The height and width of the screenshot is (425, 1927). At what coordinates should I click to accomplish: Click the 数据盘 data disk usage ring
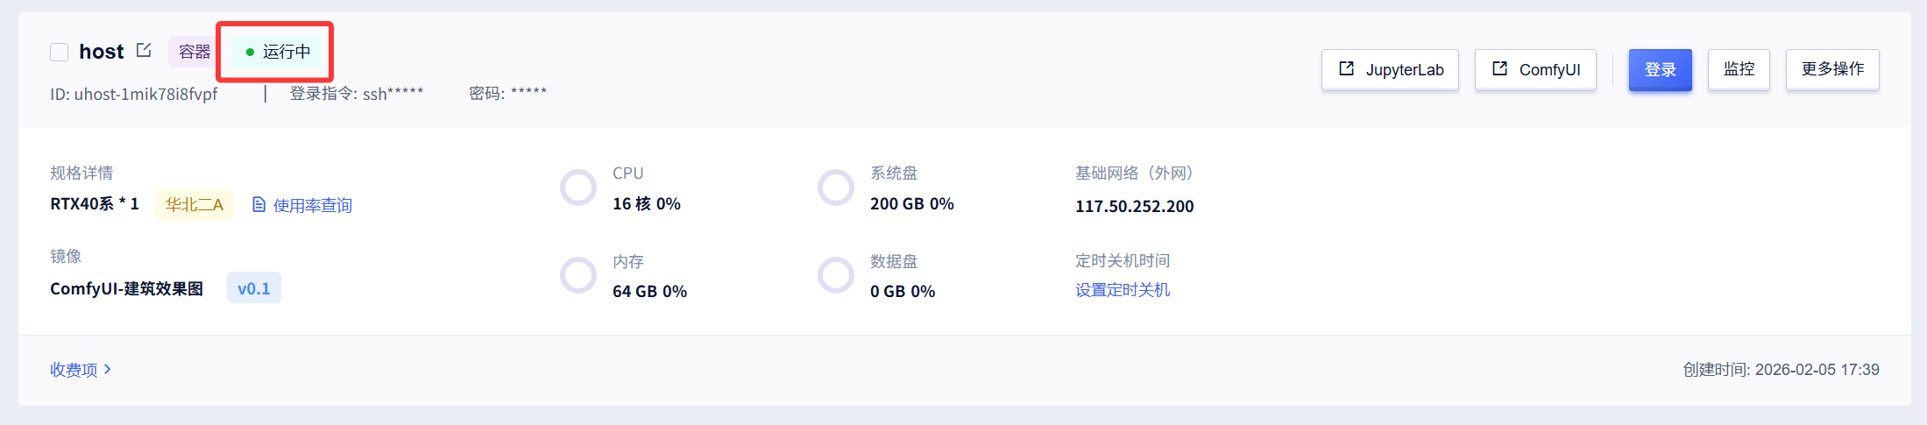(x=836, y=275)
